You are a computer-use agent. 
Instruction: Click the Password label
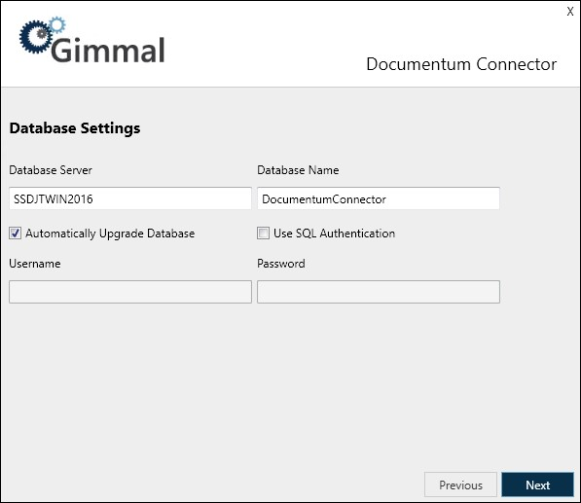(281, 264)
